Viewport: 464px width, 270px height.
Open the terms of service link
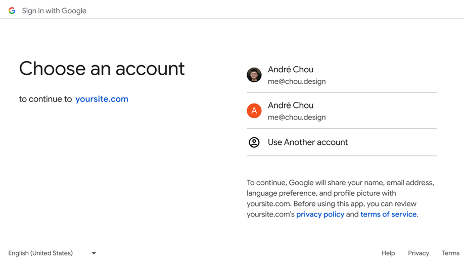(x=388, y=214)
